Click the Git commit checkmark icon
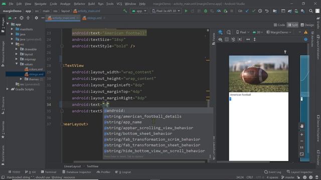This screenshot has width=321, height=180. [x=253, y=11]
